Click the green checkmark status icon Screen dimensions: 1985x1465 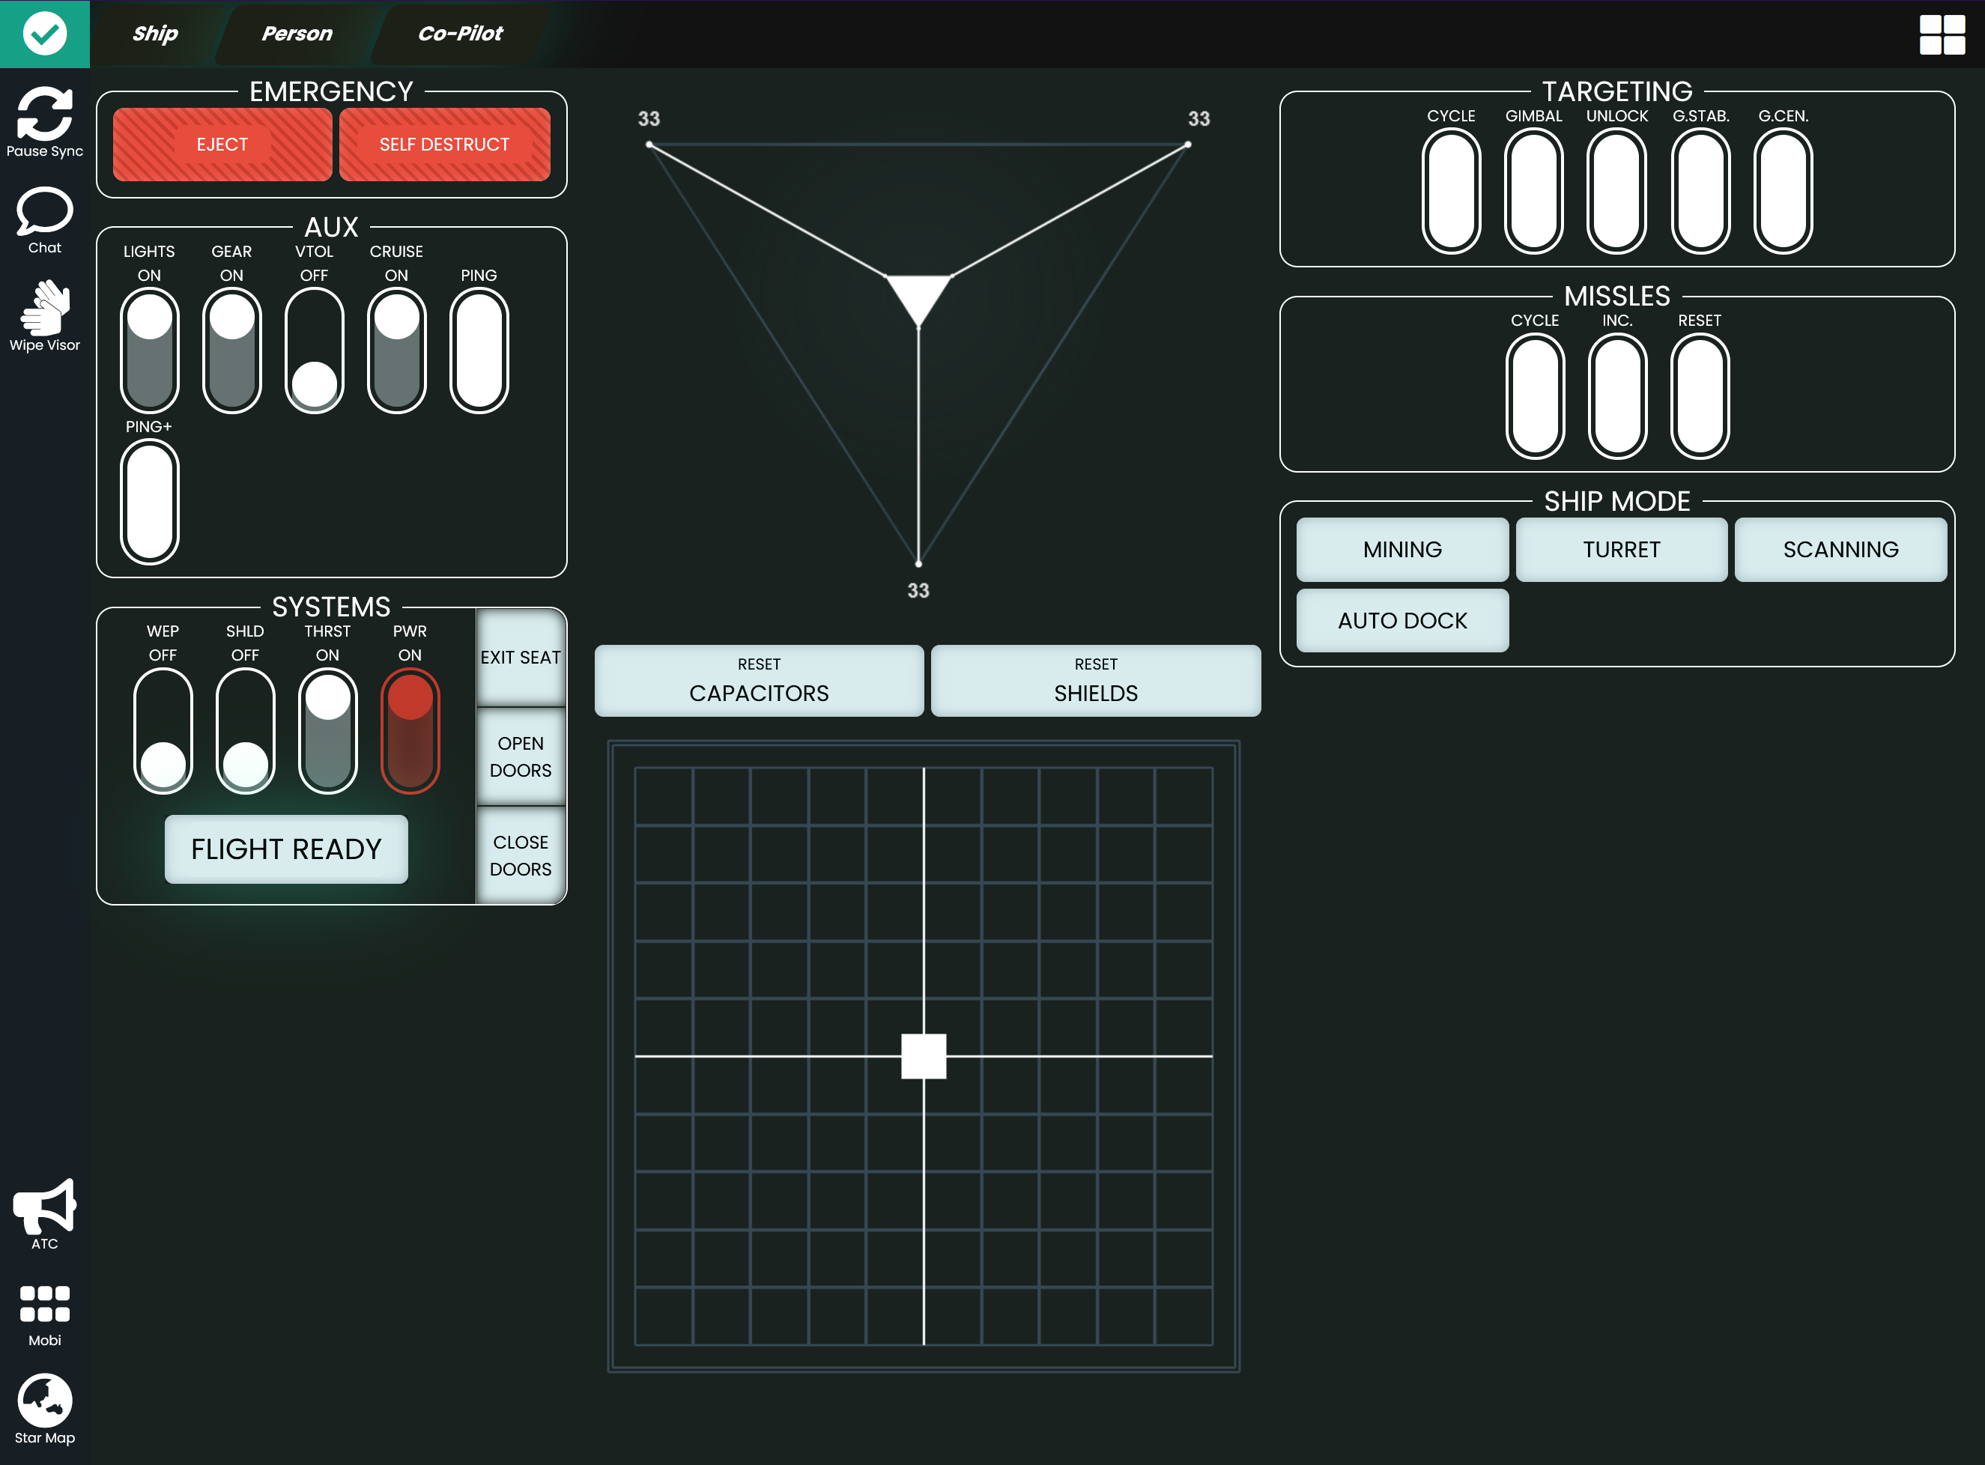[44, 34]
